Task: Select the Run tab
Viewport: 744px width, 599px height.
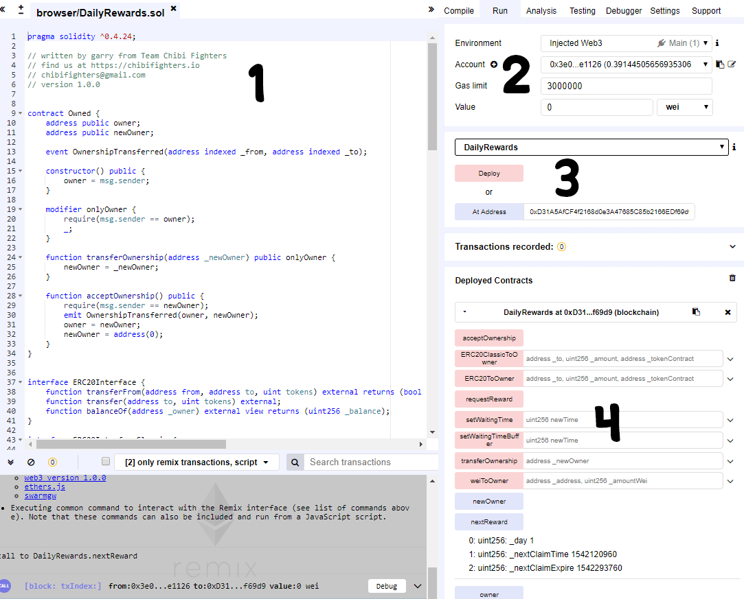Action: (x=500, y=10)
